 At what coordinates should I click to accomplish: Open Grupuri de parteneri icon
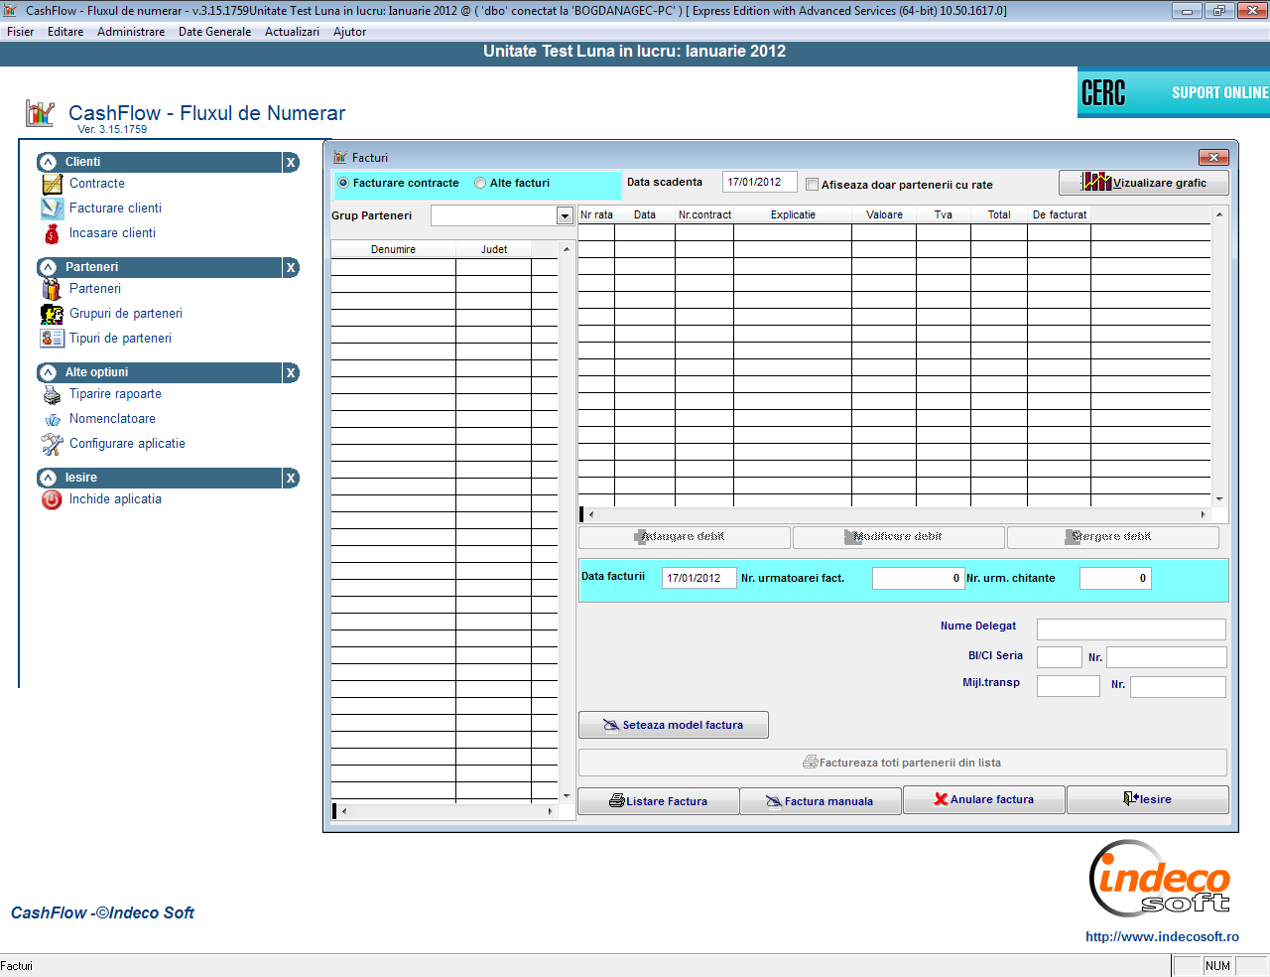tap(52, 314)
